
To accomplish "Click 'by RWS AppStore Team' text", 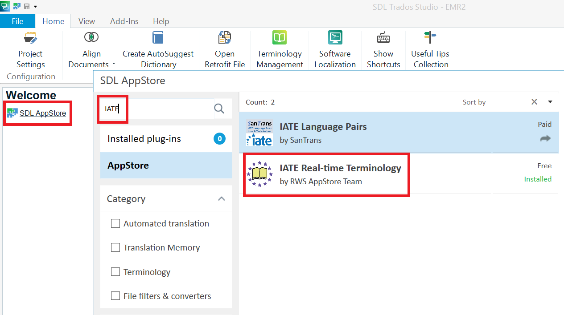I will 321,182.
